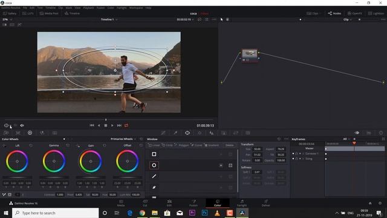Show the Timeline panel button

[x=72, y=13]
